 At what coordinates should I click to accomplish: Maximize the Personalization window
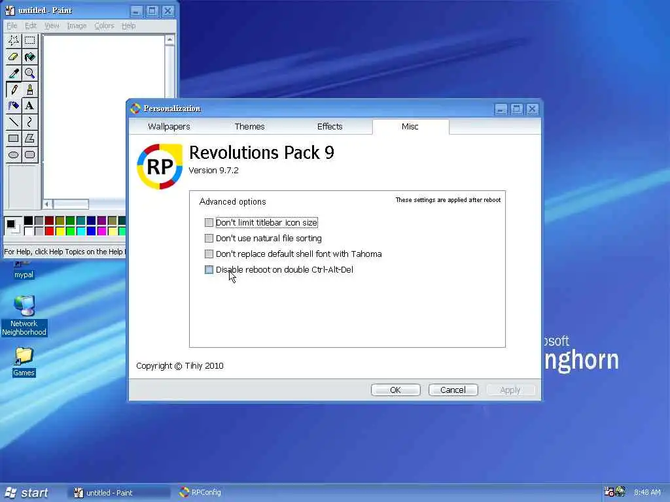pos(516,109)
